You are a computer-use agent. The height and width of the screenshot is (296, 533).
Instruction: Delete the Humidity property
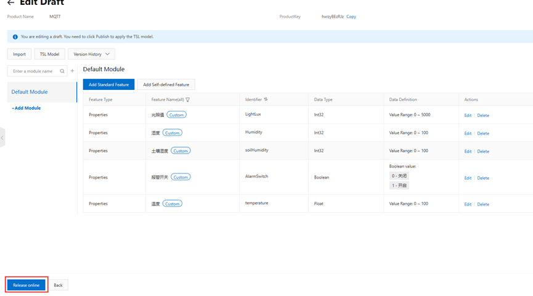pos(483,134)
